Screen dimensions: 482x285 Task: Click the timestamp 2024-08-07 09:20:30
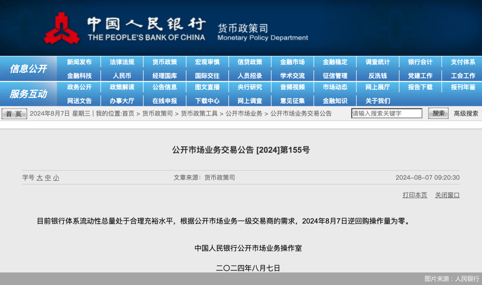click(x=428, y=177)
